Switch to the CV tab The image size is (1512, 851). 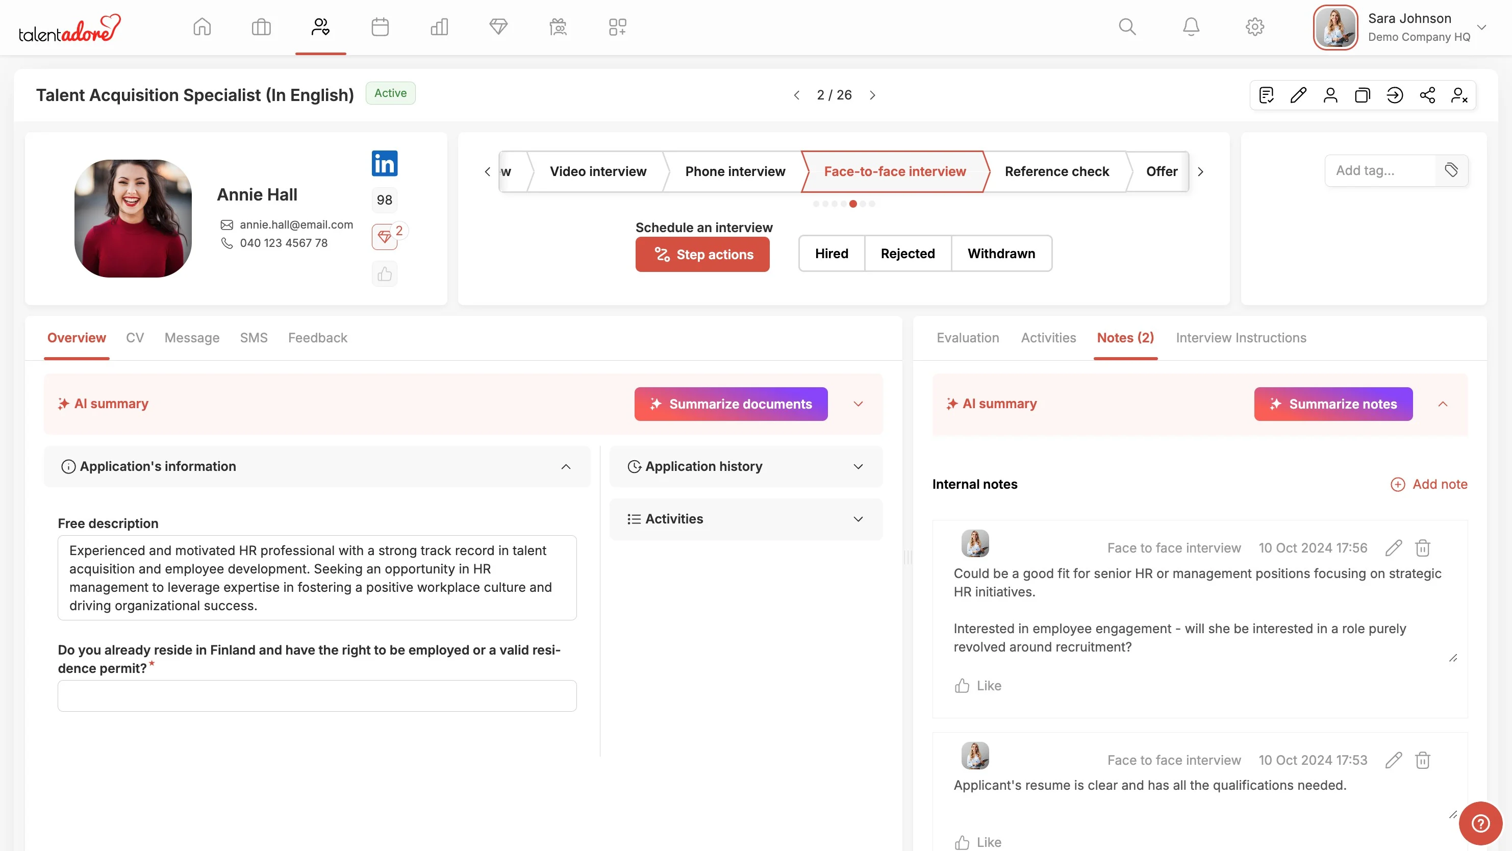point(134,338)
